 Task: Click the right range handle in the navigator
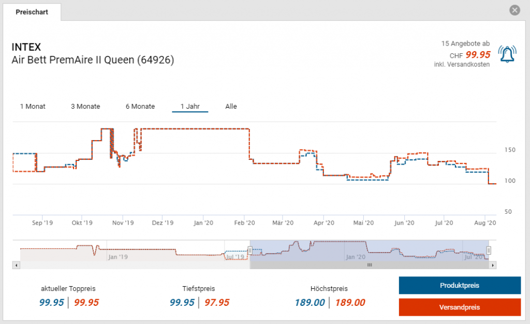(488, 251)
